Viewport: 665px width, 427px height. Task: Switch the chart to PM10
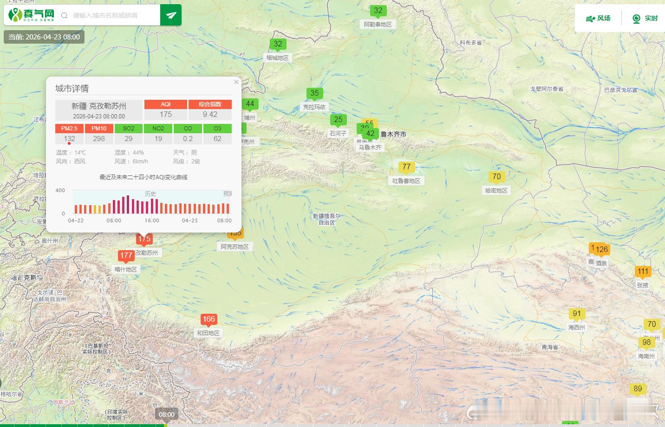99,129
